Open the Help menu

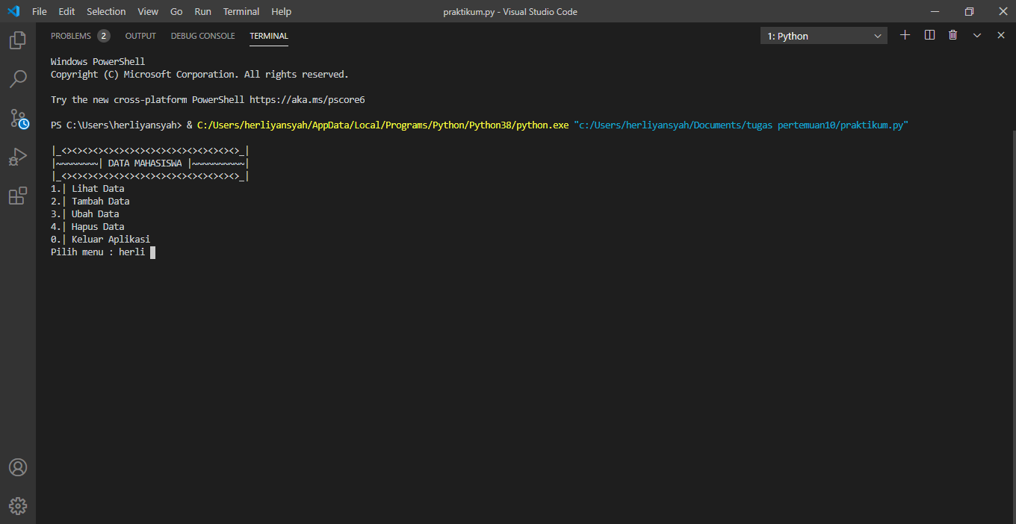point(281,11)
